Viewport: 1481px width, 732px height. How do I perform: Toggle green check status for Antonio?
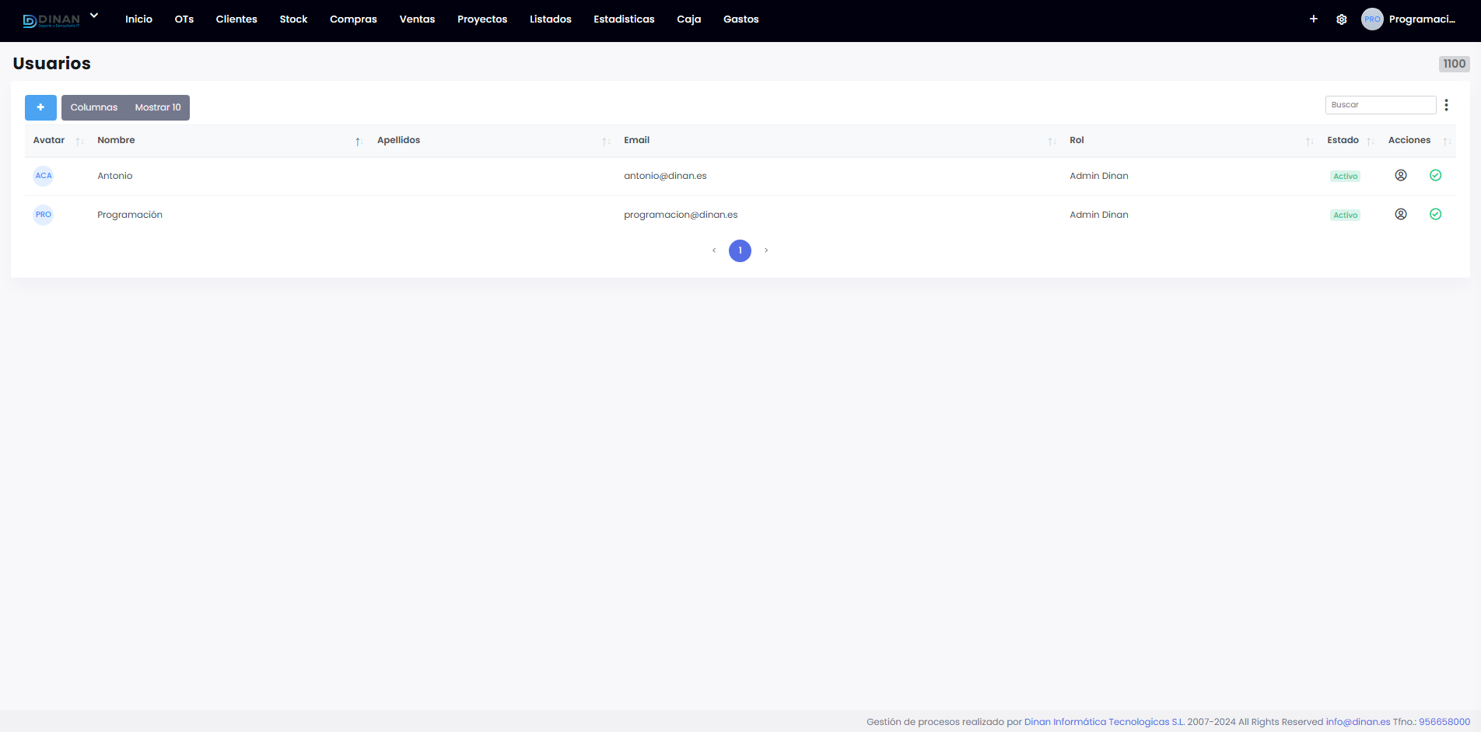coord(1436,176)
